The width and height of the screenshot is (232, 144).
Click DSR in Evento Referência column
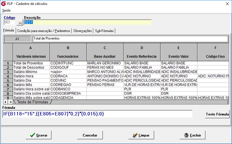142,93
